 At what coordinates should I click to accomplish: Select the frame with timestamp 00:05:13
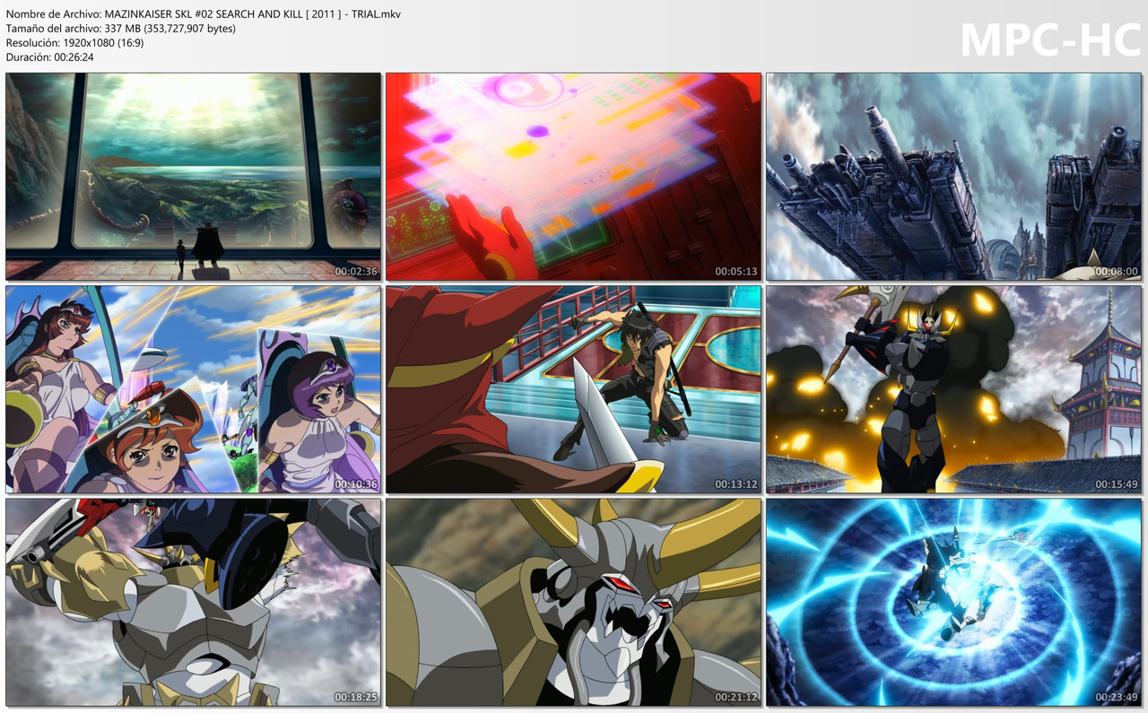click(573, 177)
